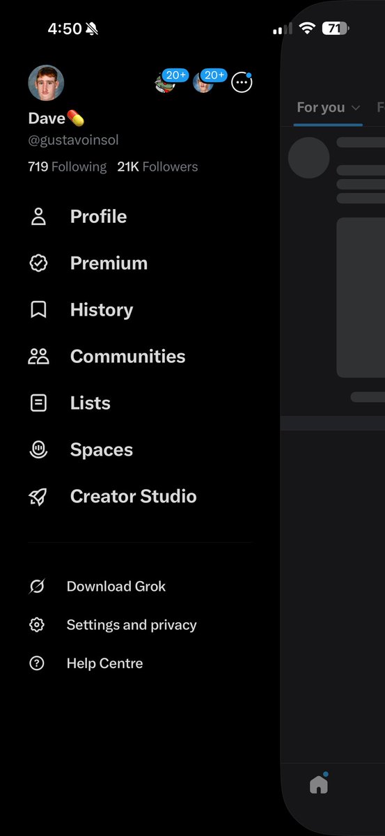
Task: Tap the silent mode bell icon
Action: [x=91, y=29]
